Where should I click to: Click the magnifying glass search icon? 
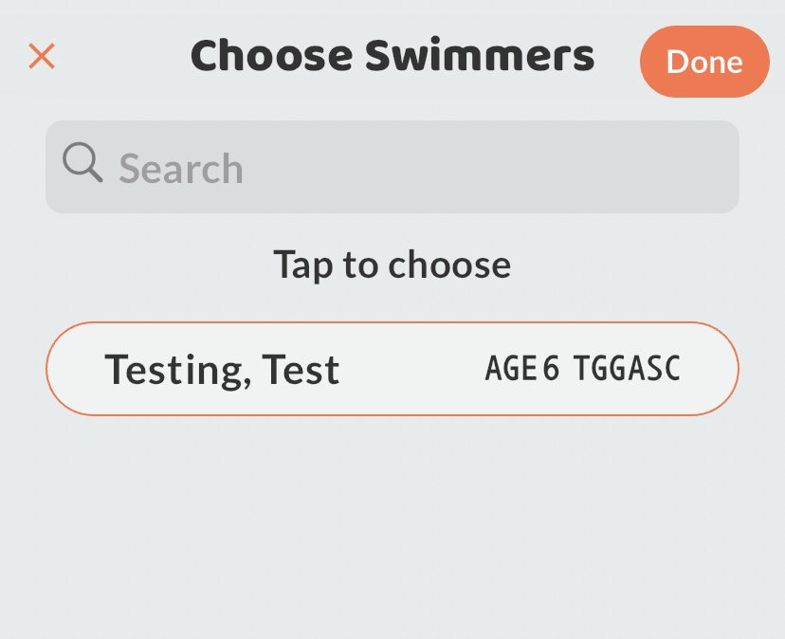point(82,164)
